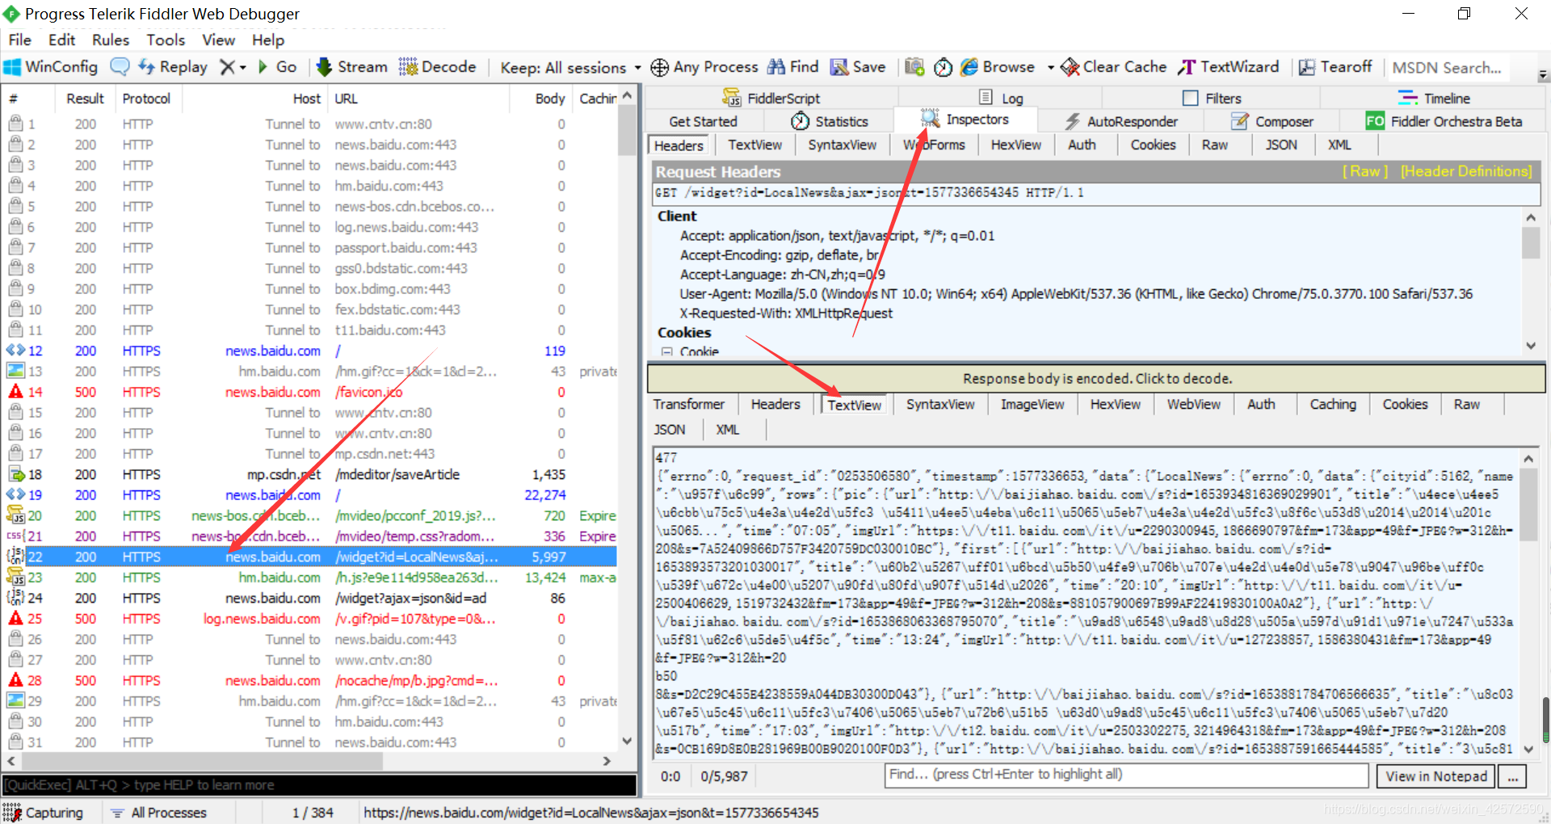Click the Save sessions icon
Screen dimensions: 1551x824
[x=839, y=67]
